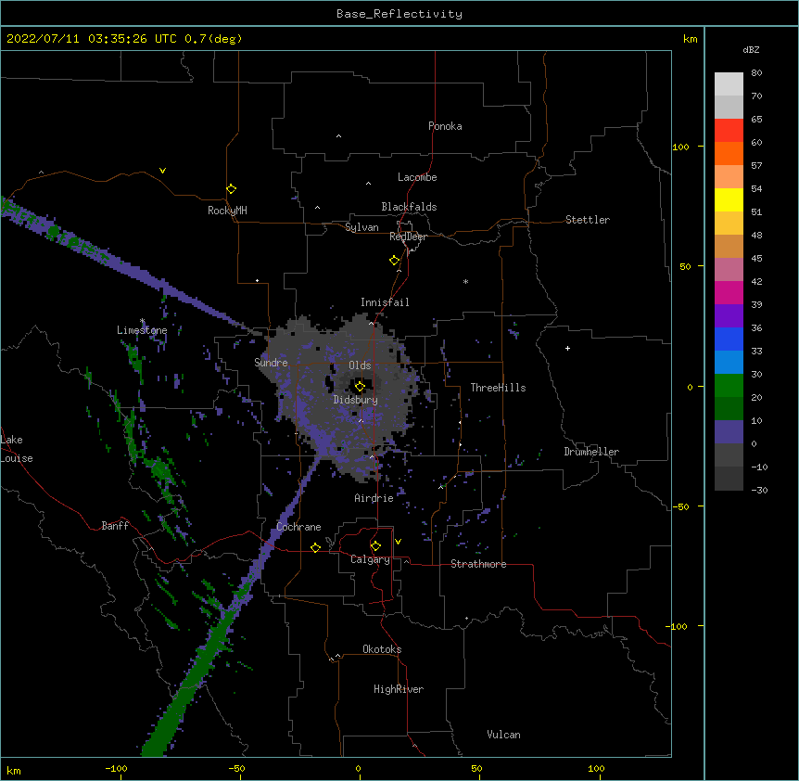Pick the bright green swatch in the legend
Image resolution: width=799 pixels, height=781 pixels.
pos(729,386)
